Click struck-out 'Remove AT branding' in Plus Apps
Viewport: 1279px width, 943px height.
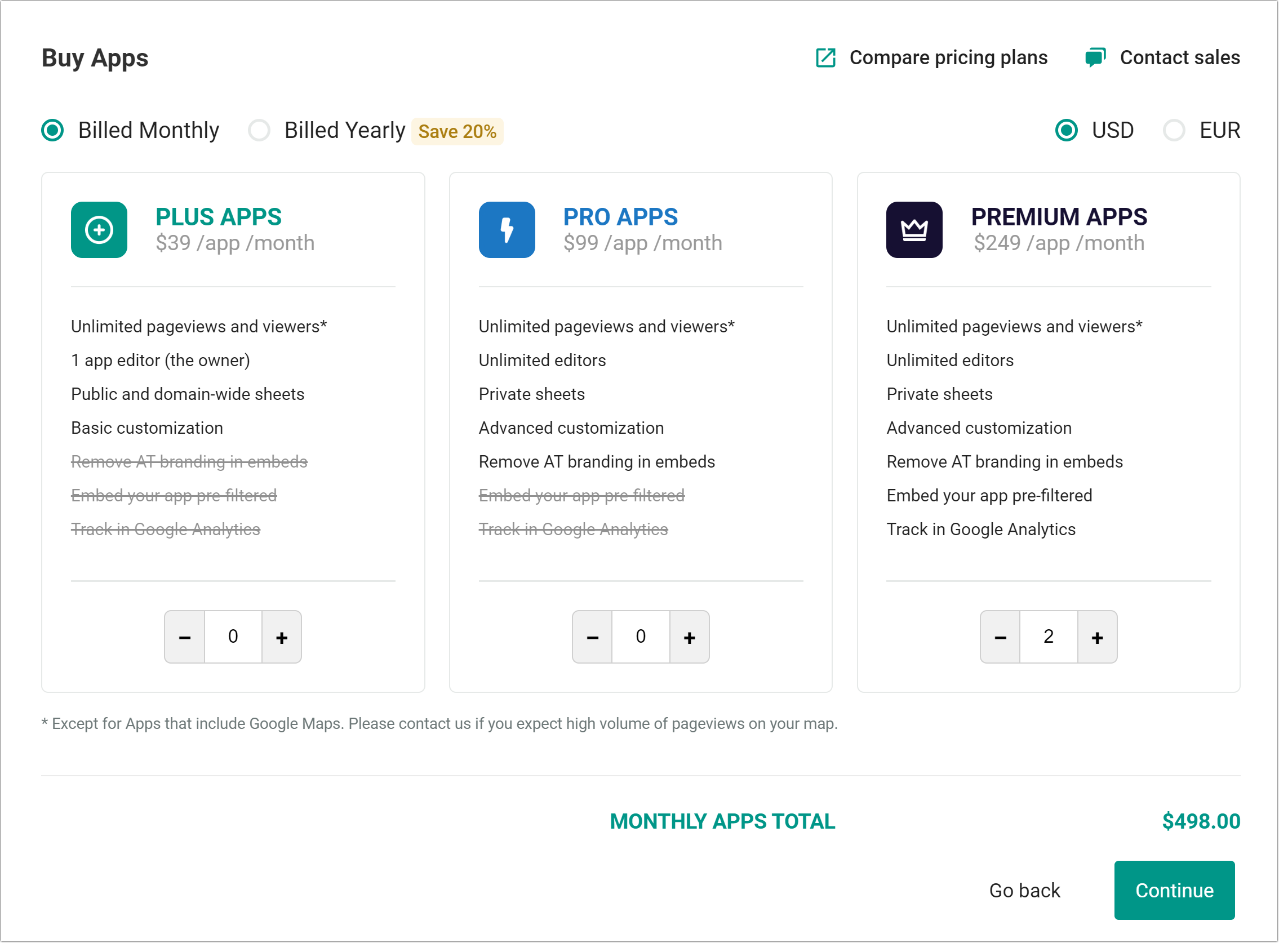click(189, 462)
